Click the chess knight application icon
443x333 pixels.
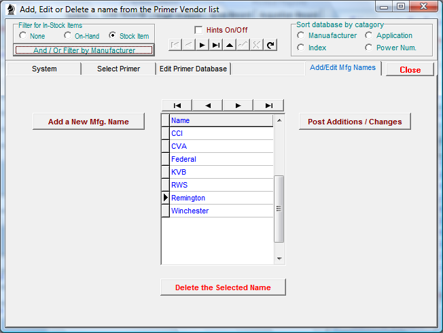click(11, 10)
